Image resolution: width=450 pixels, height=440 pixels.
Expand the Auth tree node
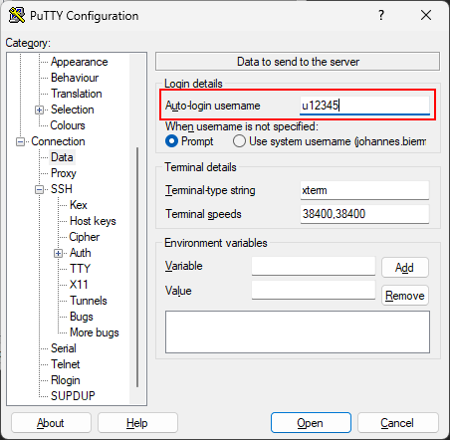tap(58, 254)
